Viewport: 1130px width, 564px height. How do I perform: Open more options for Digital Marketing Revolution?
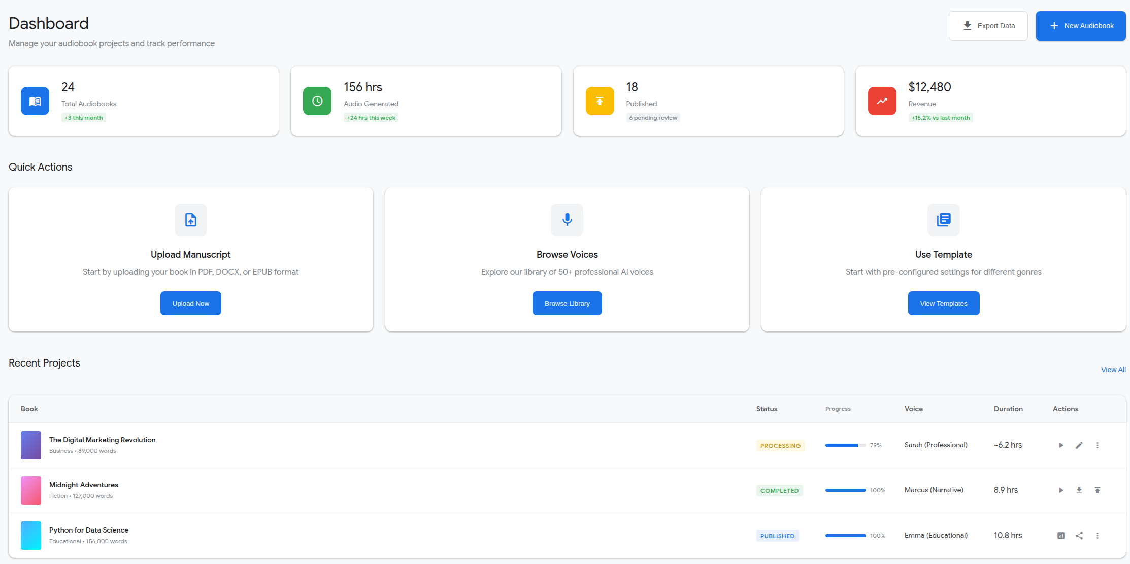point(1098,445)
